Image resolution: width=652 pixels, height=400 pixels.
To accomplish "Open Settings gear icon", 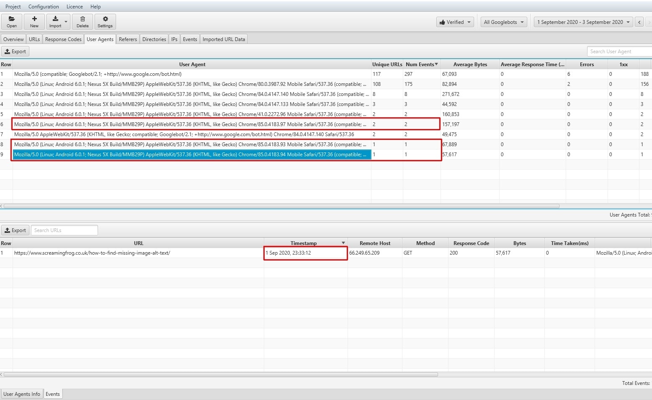I will point(105,21).
